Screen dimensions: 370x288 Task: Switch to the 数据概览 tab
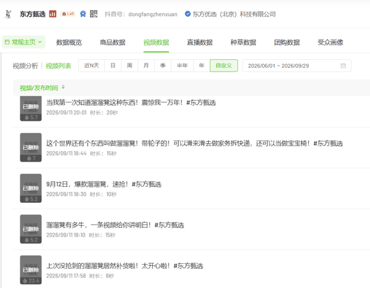pos(69,43)
